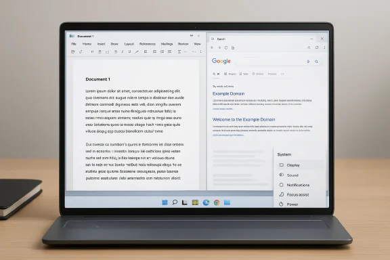Click the home icon in the browser toolbar
Image resolution: width=390 pixels, height=260 pixels.
point(309,47)
